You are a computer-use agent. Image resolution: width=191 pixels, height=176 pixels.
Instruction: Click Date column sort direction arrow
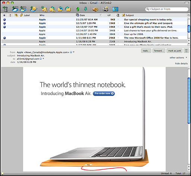point(100,15)
